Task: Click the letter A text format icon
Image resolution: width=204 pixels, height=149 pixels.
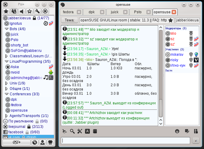Action: click(87, 131)
